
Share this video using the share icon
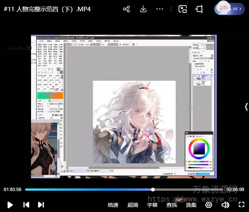[126, 9]
